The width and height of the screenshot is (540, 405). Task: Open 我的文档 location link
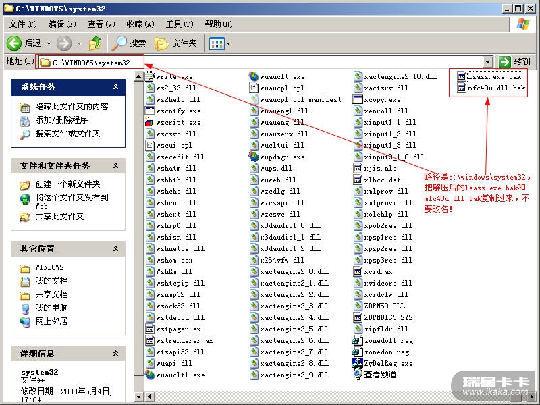point(51,281)
